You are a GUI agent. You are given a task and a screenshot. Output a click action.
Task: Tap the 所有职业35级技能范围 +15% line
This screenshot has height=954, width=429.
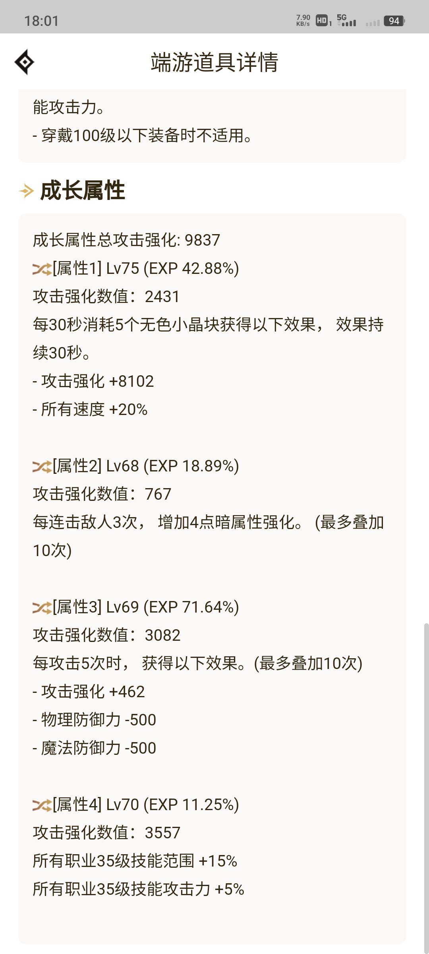pyautogui.click(x=135, y=861)
